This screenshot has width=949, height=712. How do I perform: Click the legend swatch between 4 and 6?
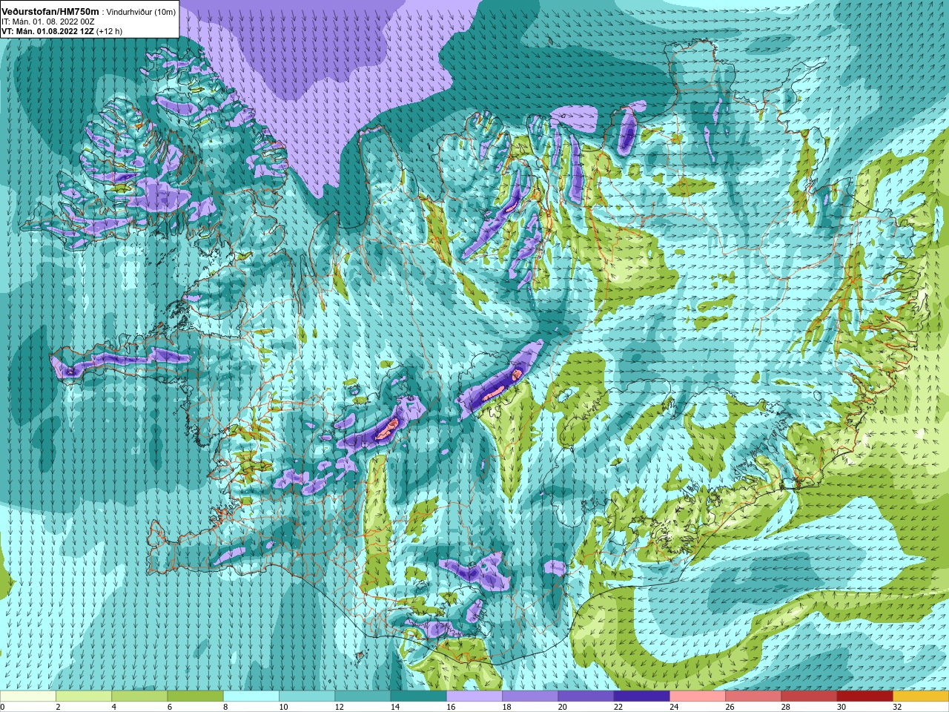(x=139, y=696)
